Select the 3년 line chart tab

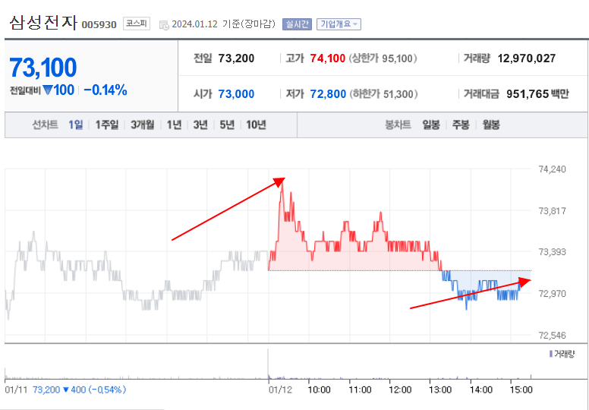(x=200, y=125)
